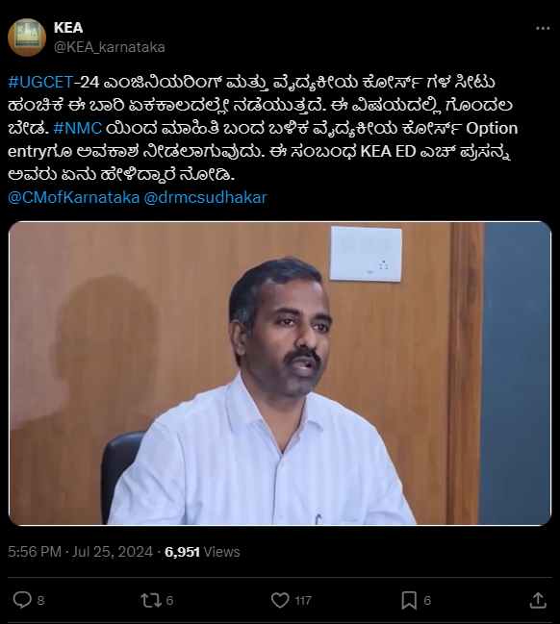Open the share upload icon
Screen dimensions: 560x624
538,600
